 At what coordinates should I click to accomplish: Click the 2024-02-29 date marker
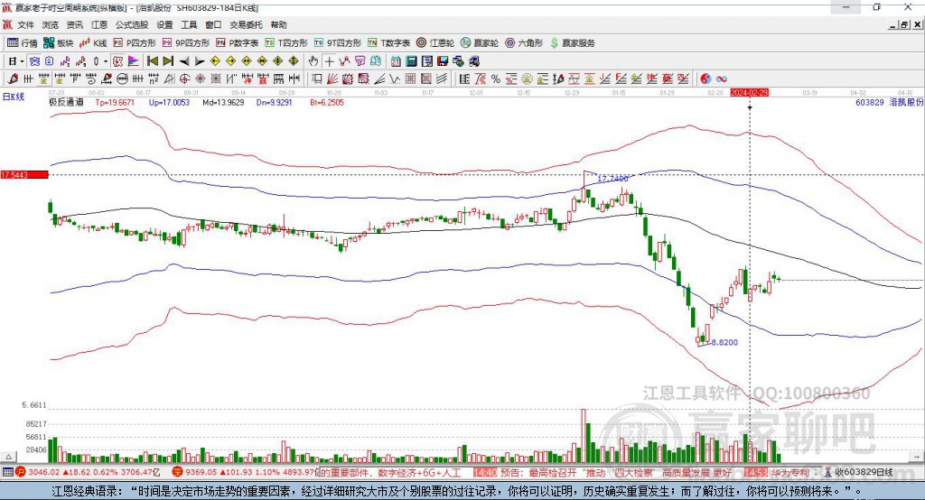[749, 93]
